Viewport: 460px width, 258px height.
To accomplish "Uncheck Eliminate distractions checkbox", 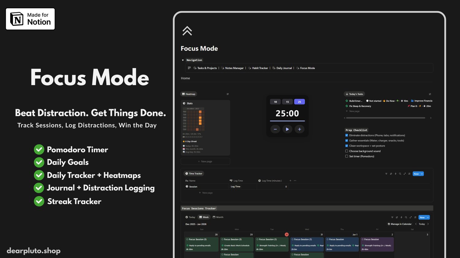I will tap(347, 135).
